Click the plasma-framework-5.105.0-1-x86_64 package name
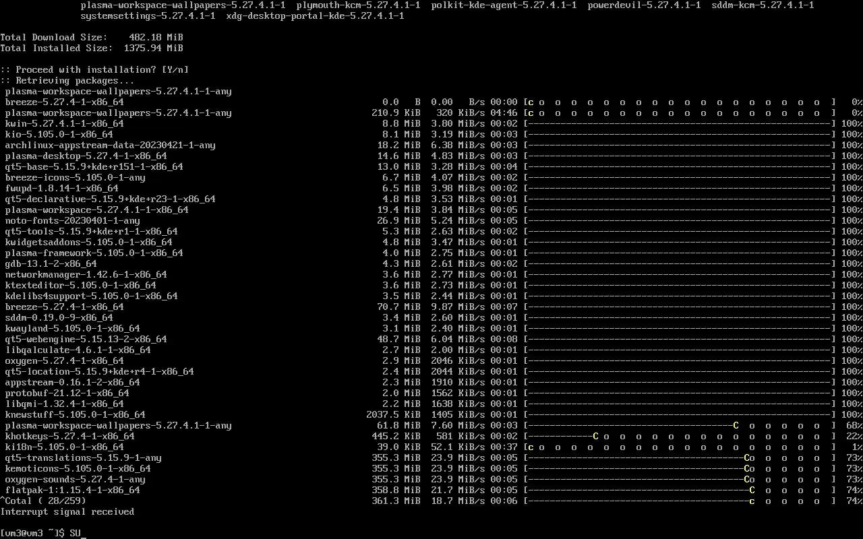The height and width of the screenshot is (539, 863). click(x=94, y=253)
